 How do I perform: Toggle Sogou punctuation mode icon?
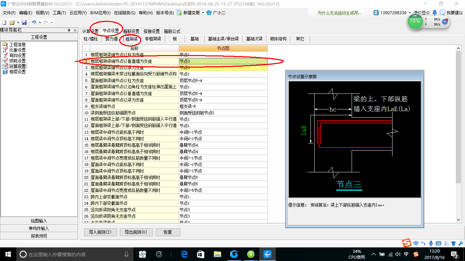coord(424,243)
